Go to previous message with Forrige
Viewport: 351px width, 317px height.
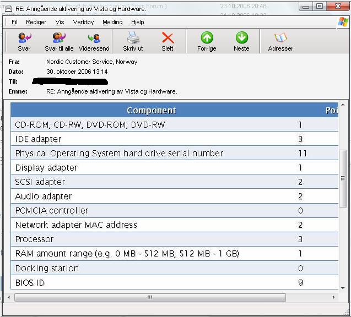[207, 42]
